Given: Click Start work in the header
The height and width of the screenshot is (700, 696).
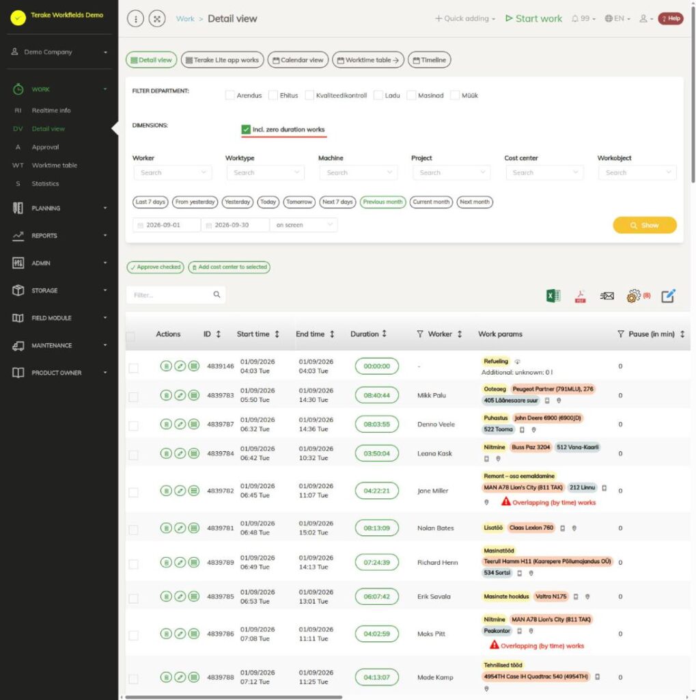Looking at the screenshot, I should pos(533,18).
